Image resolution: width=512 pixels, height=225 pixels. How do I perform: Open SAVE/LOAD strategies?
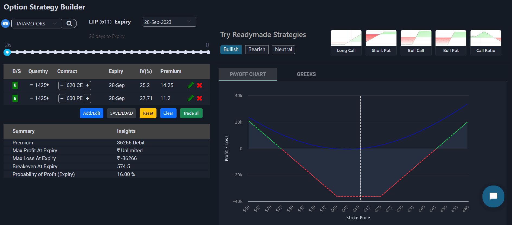pyautogui.click(x=121, y=113)
